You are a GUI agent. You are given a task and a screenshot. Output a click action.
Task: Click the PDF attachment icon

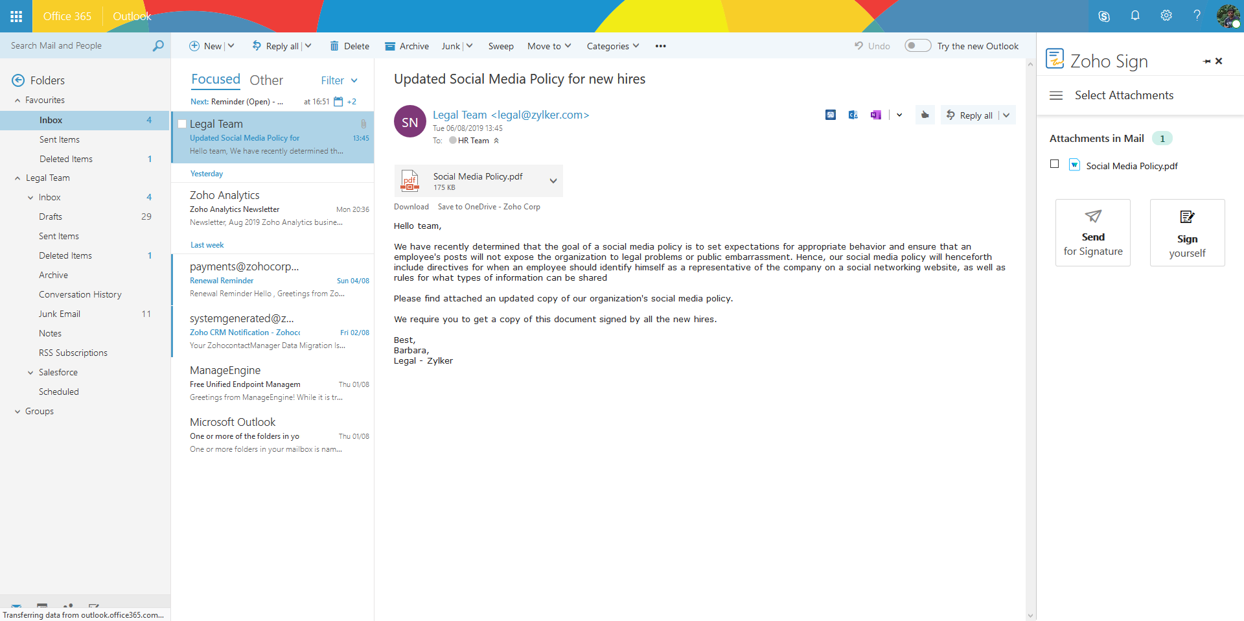(409, 180)
